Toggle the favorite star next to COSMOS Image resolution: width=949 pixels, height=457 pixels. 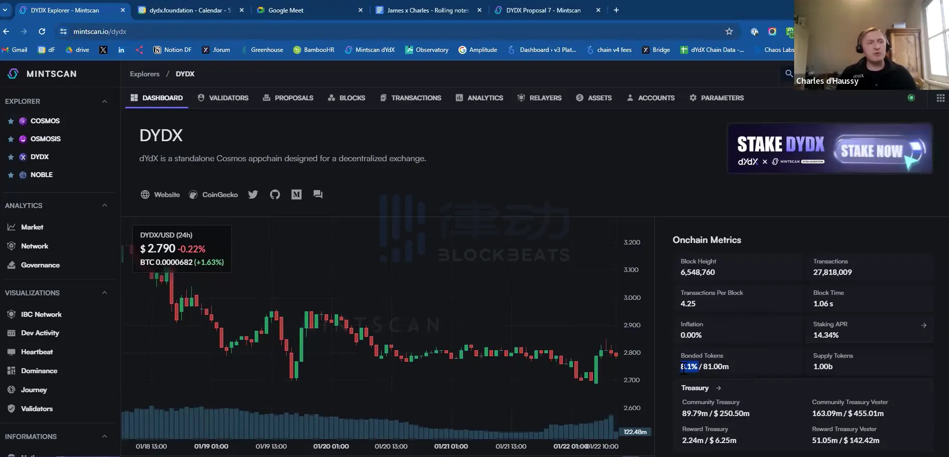coord(10,121)
